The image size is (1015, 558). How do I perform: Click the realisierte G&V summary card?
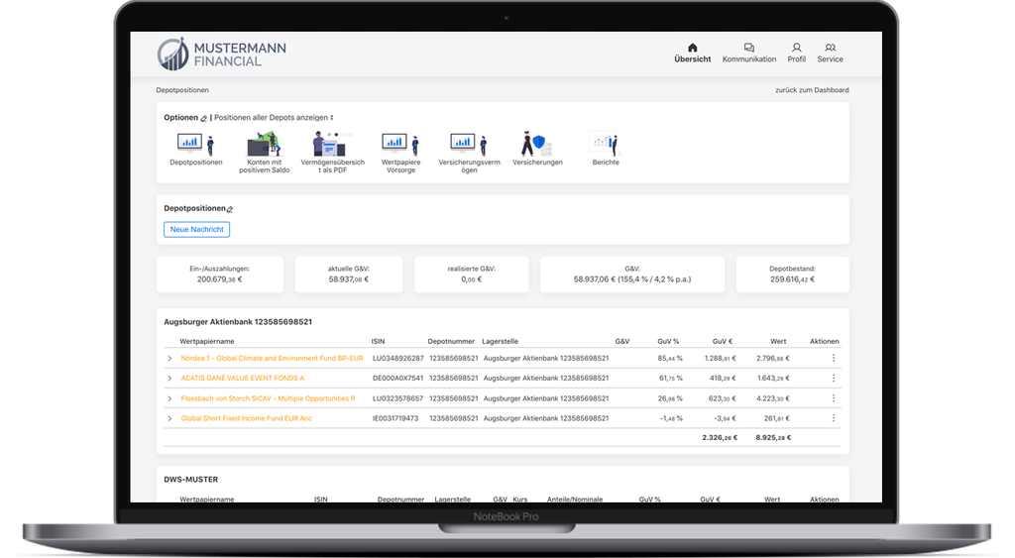(x=471, y=275)
